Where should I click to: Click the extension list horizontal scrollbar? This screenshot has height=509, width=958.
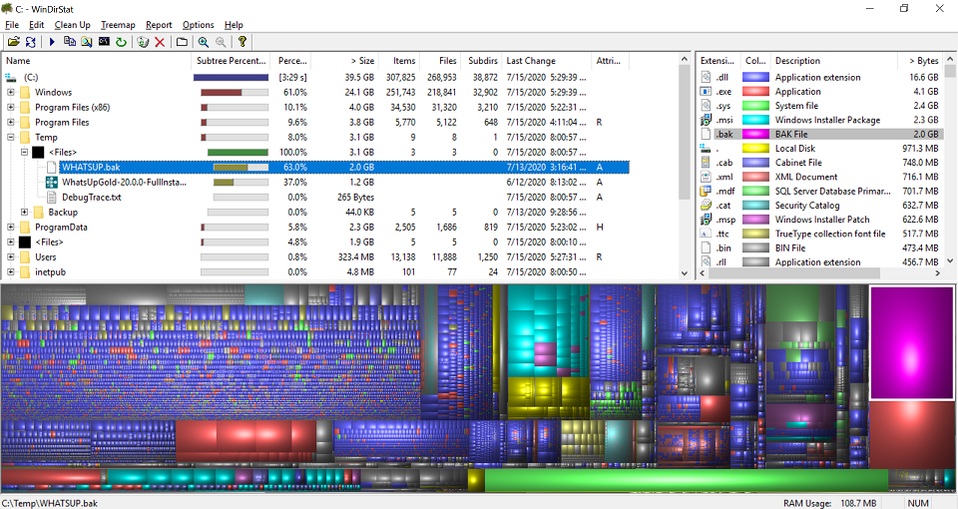coord(820,273)
